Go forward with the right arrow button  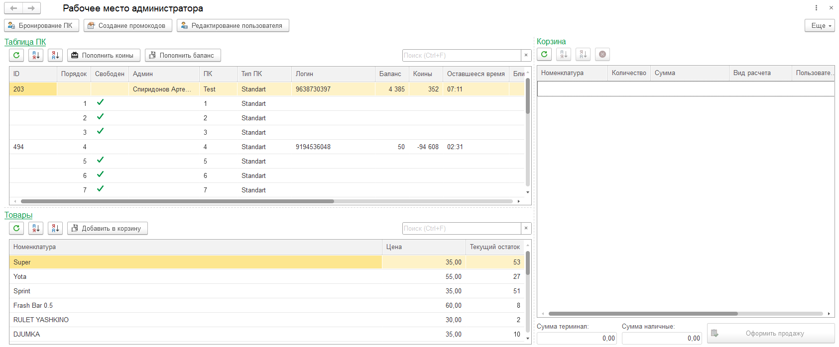click(x=31, y=8)
